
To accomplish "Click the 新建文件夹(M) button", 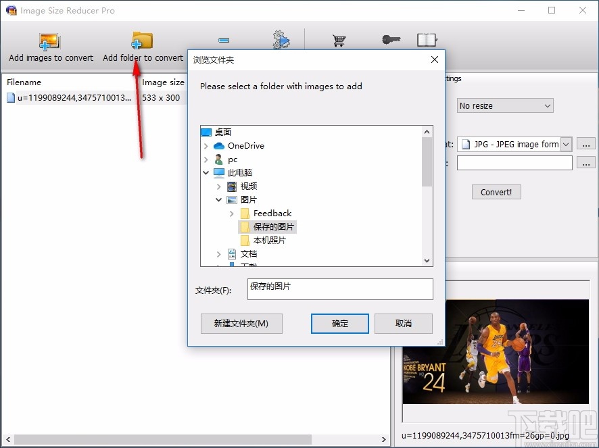I will (241, 324).
